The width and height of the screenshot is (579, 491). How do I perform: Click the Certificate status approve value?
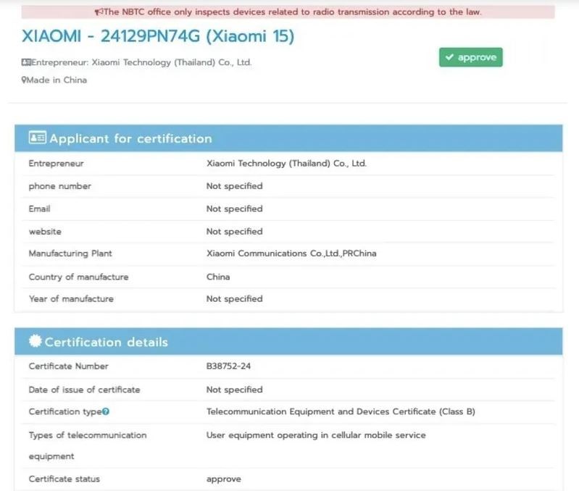224,479
